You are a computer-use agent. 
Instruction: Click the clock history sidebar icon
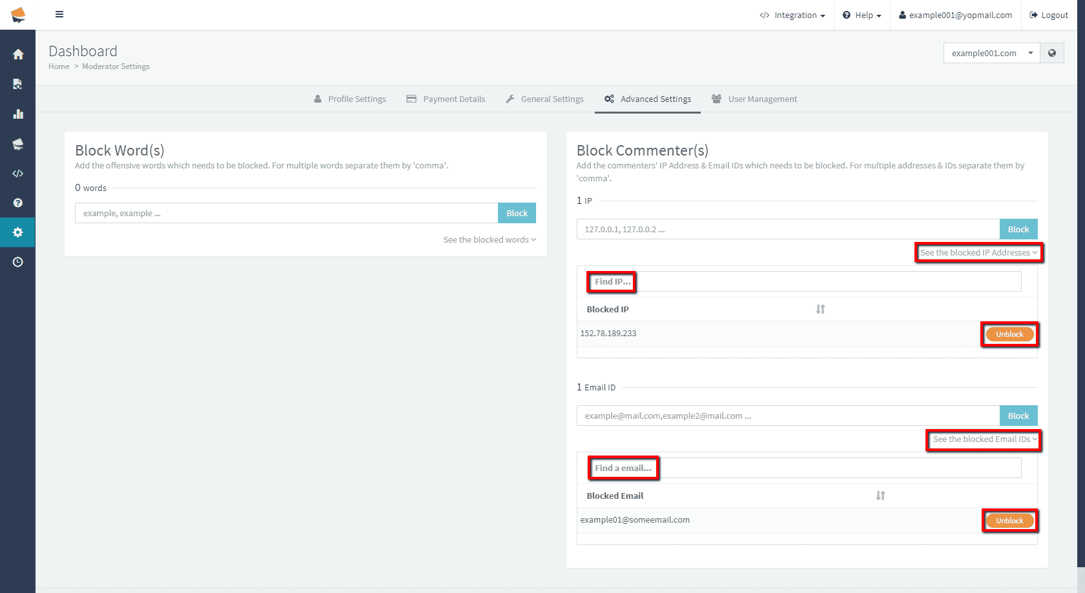(18, 262)
